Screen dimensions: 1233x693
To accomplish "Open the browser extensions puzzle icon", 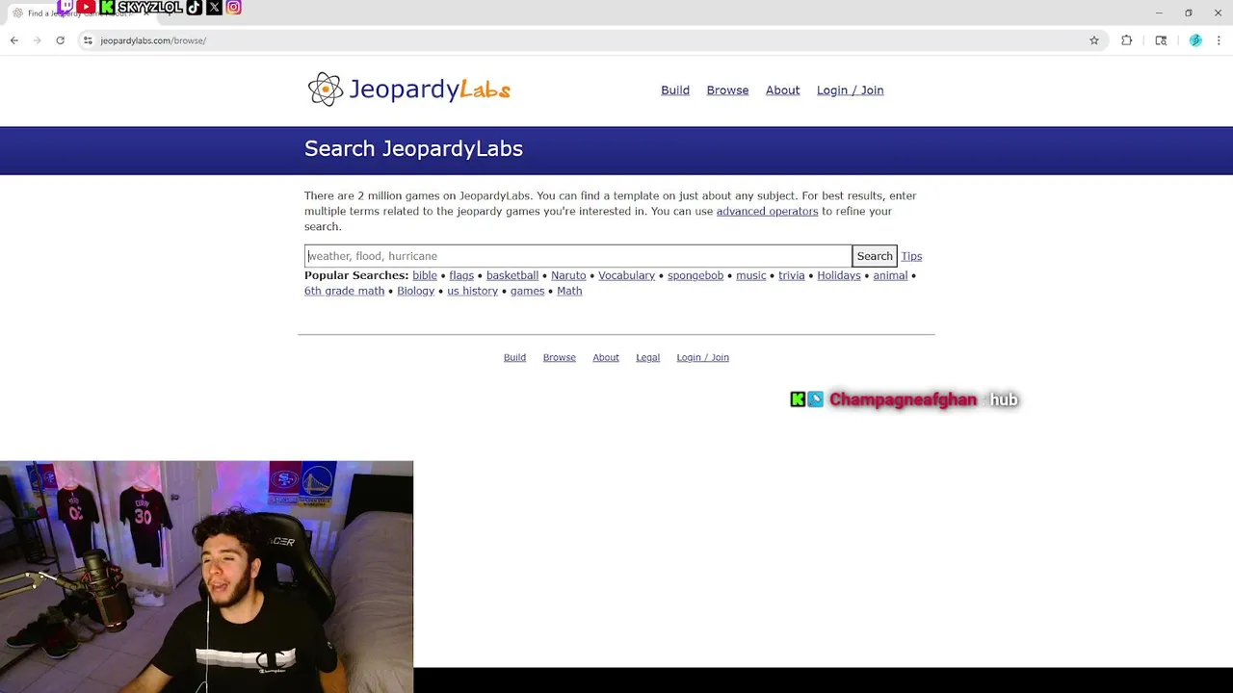I will 1127,40.
